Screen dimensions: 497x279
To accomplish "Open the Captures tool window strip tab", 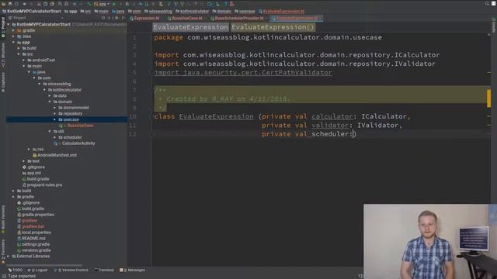I will tap(3, 81).
